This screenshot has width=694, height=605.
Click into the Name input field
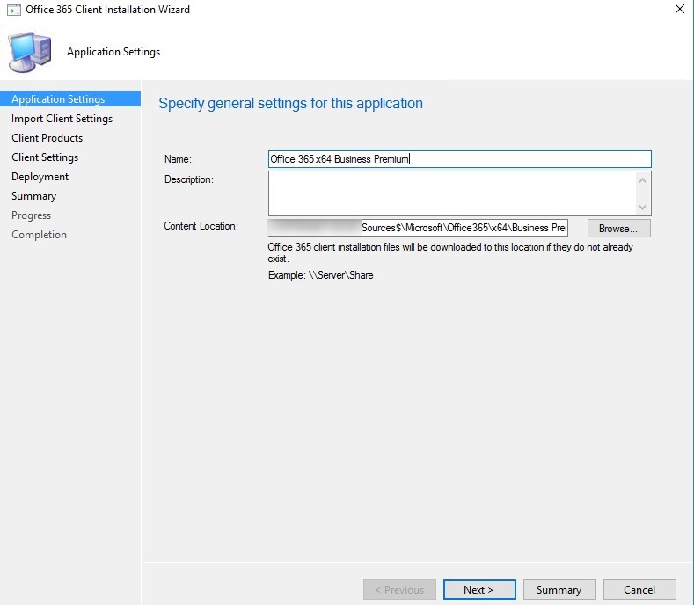(x=459, y=159)
